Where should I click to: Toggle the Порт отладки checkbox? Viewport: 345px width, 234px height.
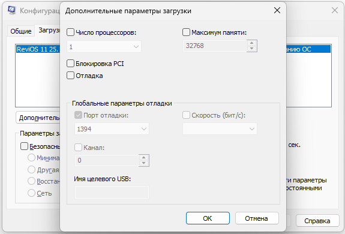[x=79, y=115]
